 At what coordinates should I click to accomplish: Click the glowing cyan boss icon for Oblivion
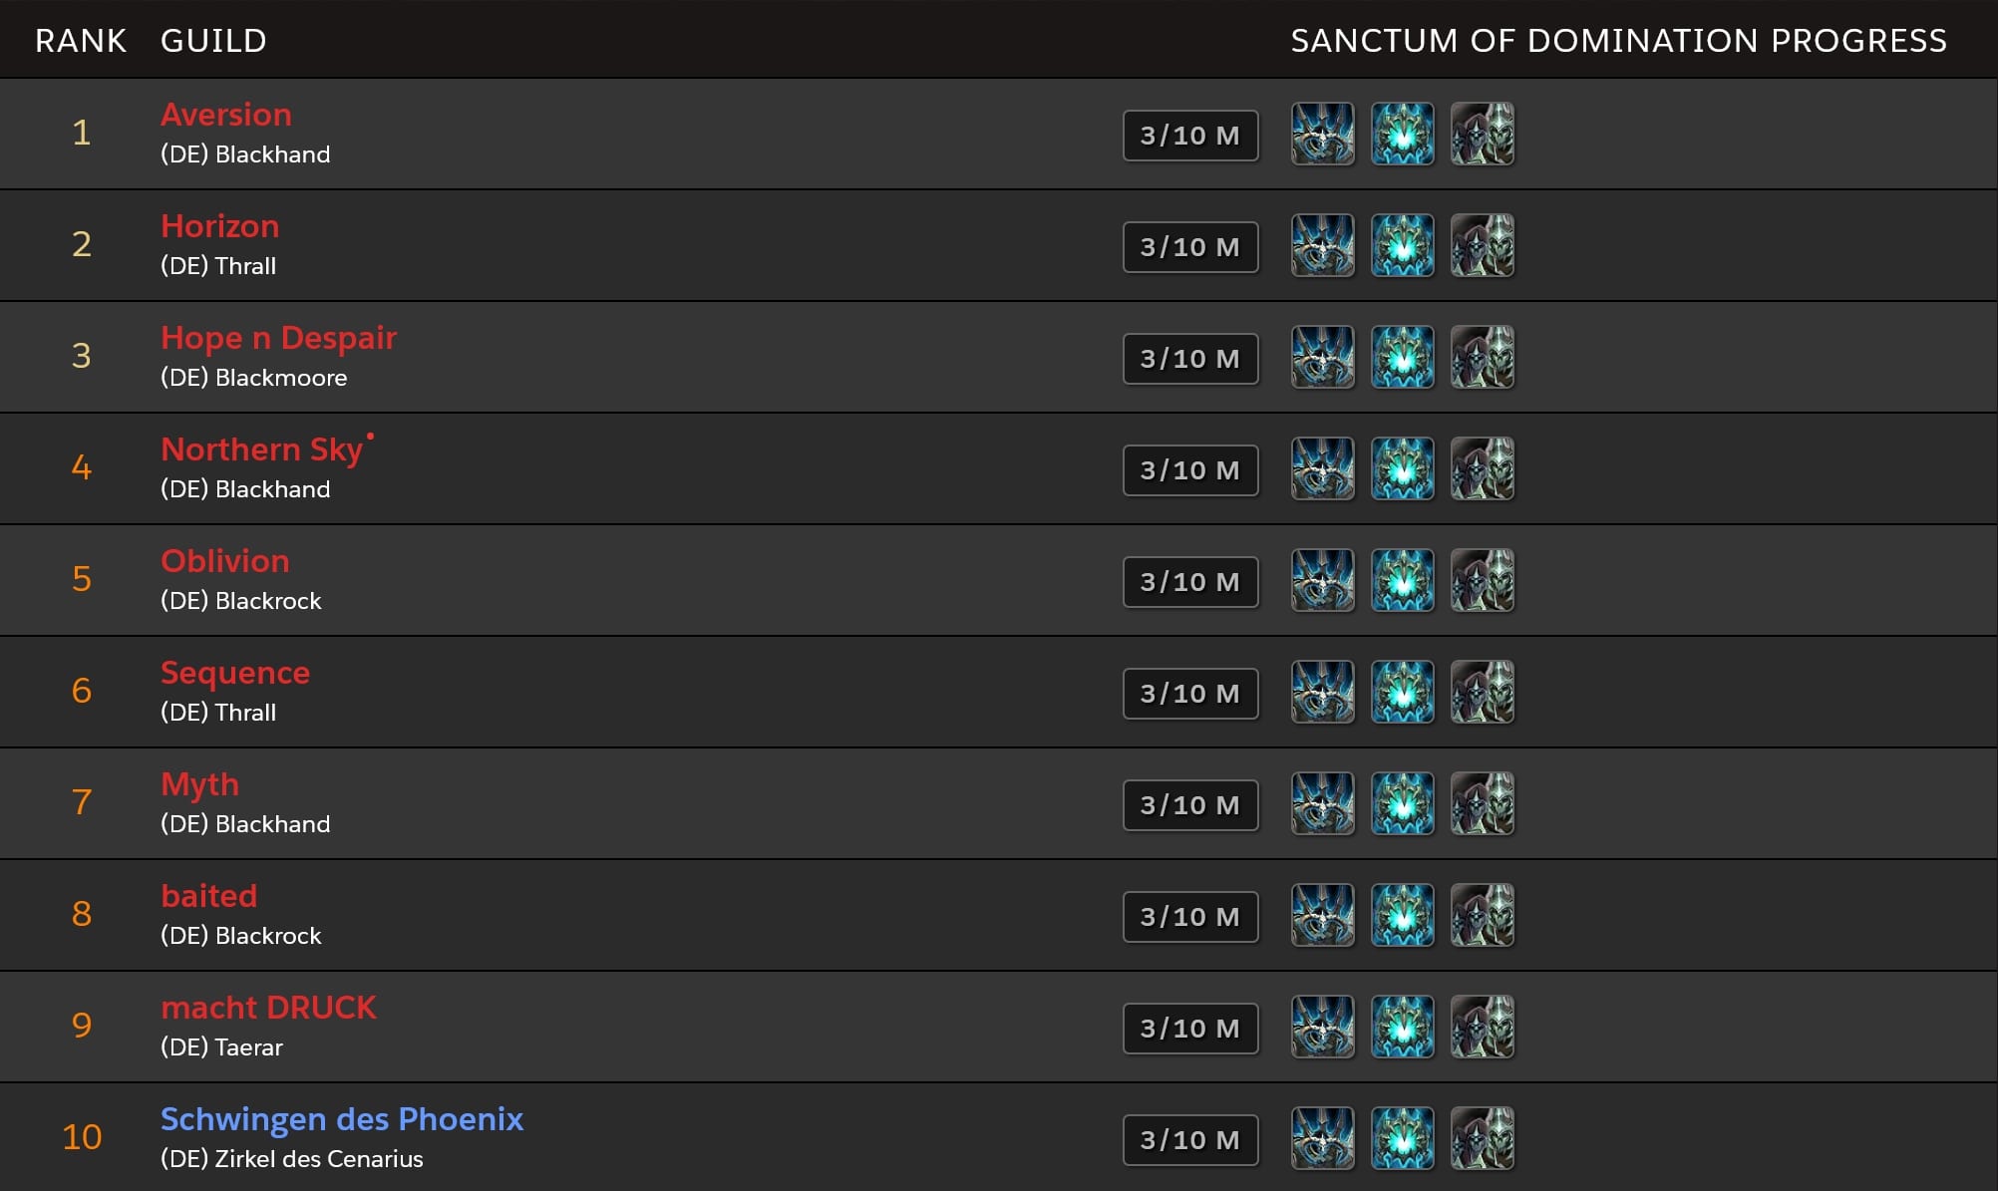pos(1403,580)
